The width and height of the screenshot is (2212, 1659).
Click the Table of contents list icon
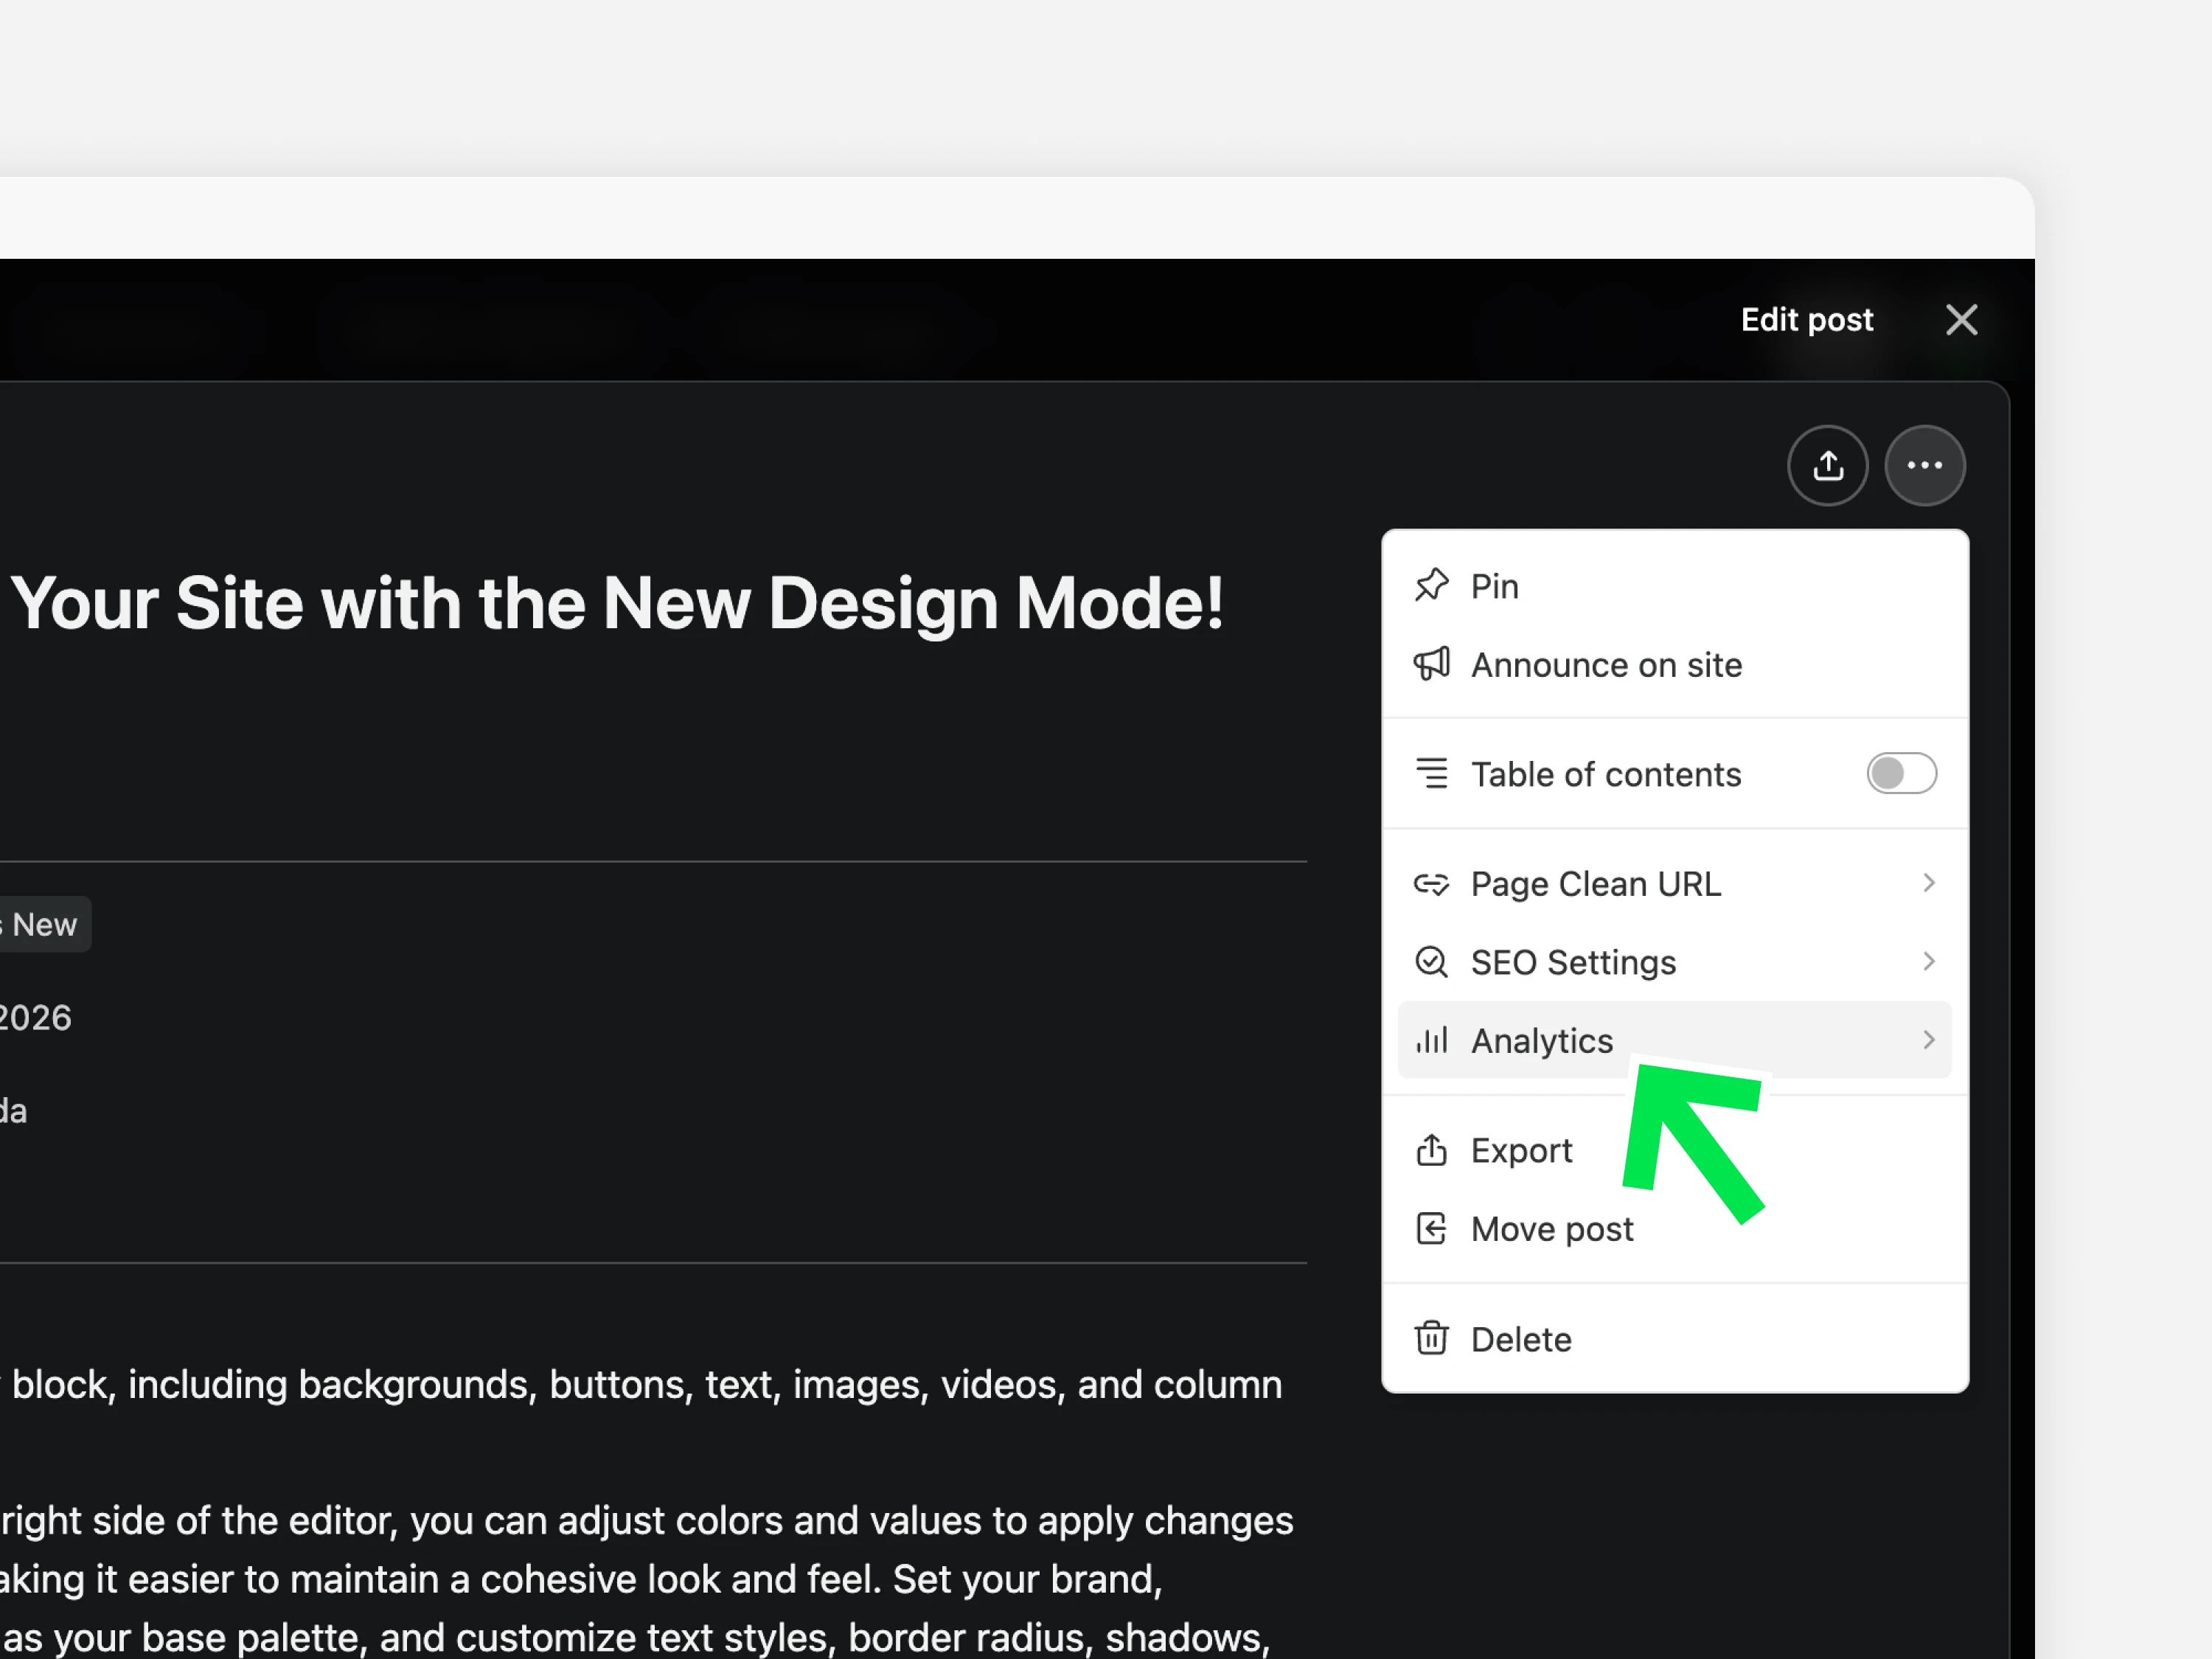click(1431, 774)
